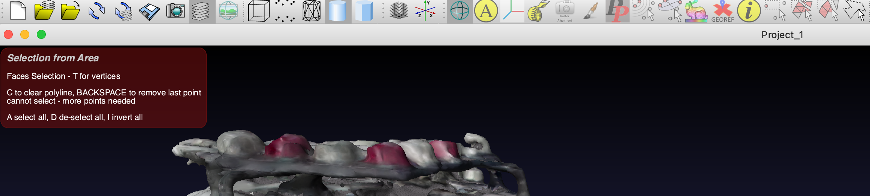Screen dimensions: 870x196
Task: Click 'Faces Selection - T for vertices' text
Action: [x=63, y=76]
